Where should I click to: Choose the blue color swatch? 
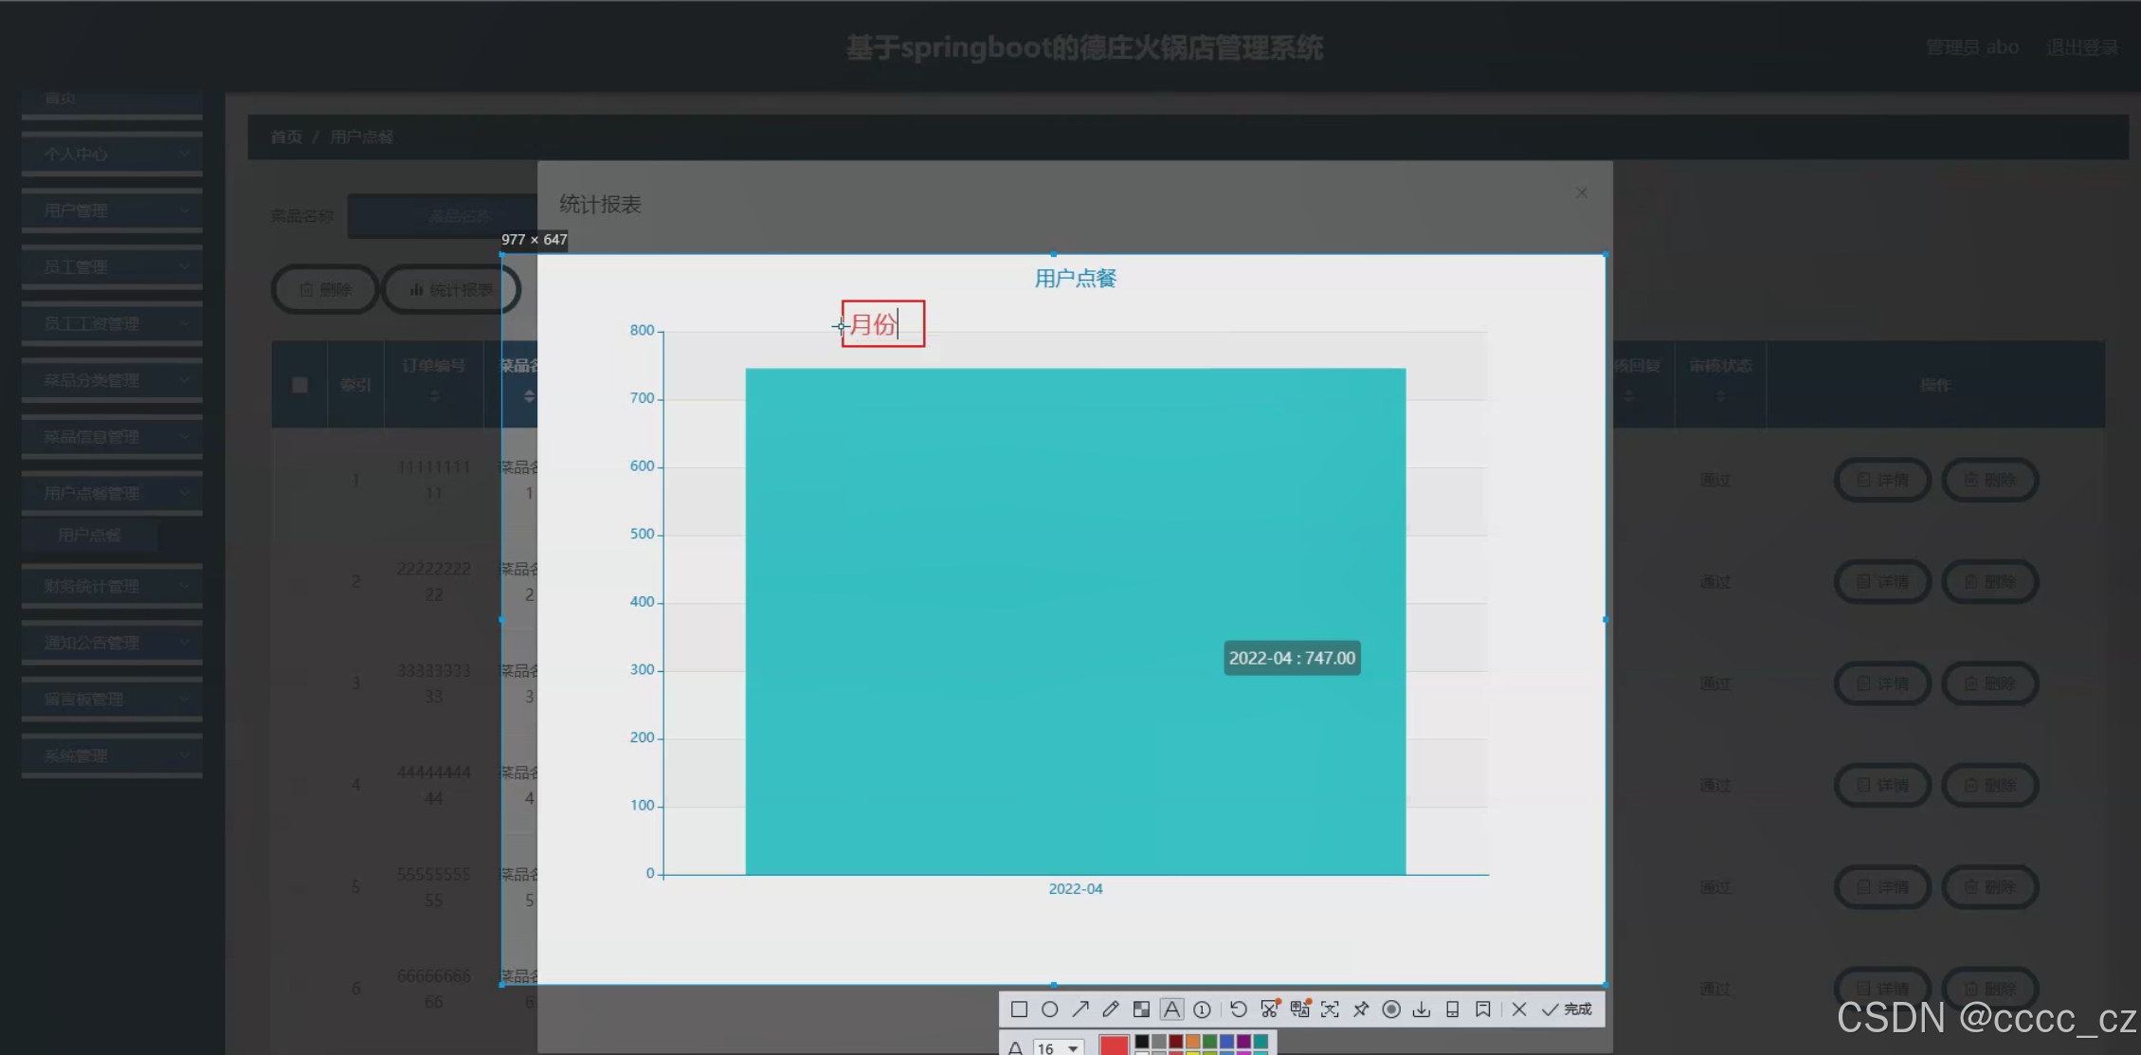(1226, 1042)
